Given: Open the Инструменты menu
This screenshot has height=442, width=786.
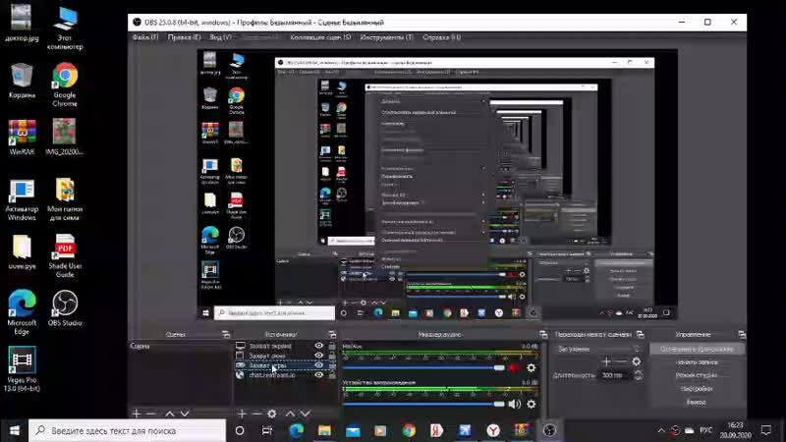Looking at the screenshot, I should [386, 37].
